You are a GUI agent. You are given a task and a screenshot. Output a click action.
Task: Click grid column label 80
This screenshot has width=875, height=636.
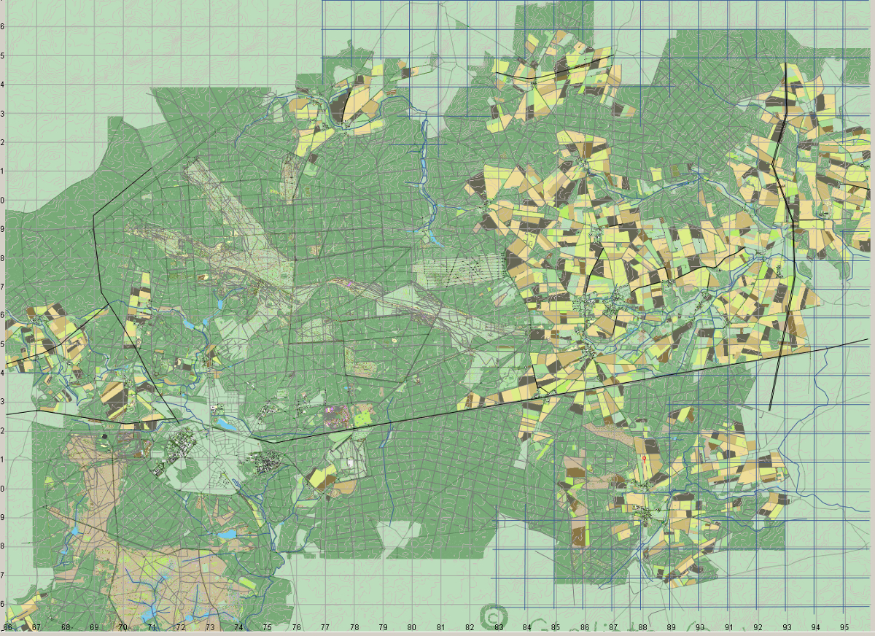411,627
